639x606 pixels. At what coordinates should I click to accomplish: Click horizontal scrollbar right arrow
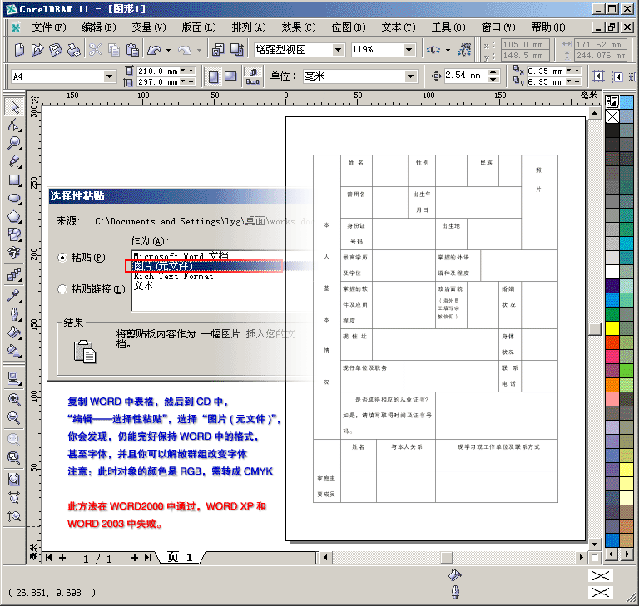pyautogui.click(x=582, y=557)
